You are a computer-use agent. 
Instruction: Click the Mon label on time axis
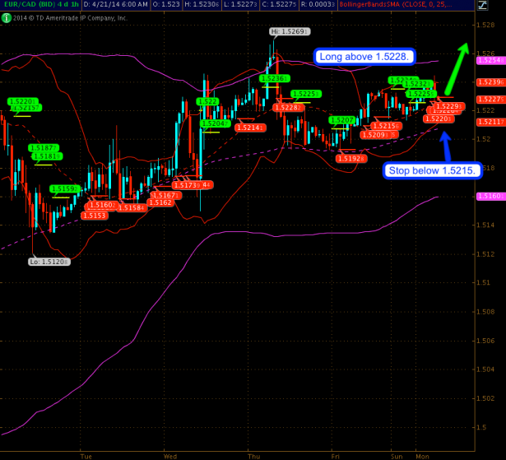[422, 456]
